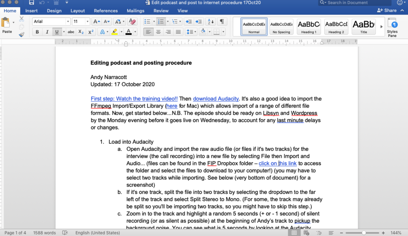Viewport: 408px width, 236px height.
Task: Show paragraph marks pilcrow
Action: [222, 21]
